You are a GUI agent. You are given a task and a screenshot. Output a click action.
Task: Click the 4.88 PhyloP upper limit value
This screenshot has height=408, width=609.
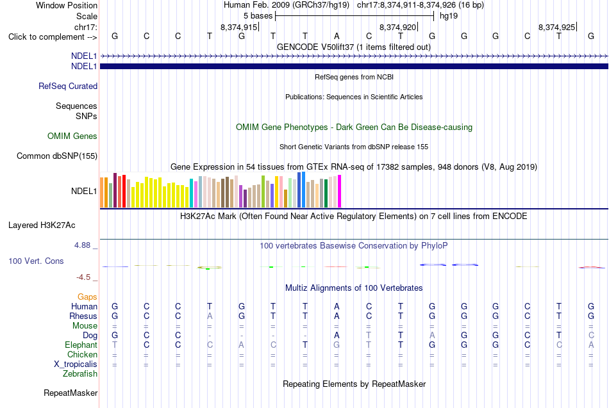pyautogui.click(x=82, y=245)
